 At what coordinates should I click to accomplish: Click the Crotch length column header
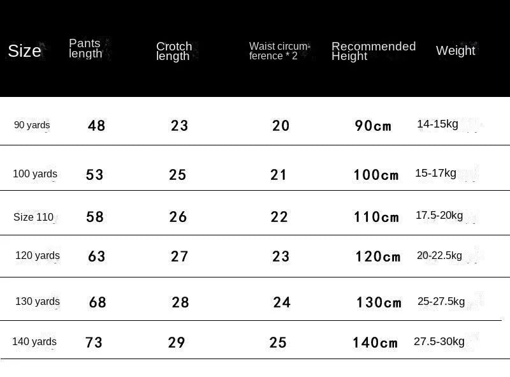(x=174, y=51)
